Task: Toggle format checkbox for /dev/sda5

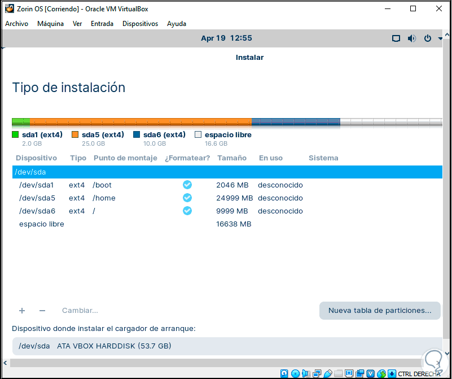Action: (x=187, y=198)
